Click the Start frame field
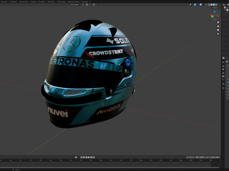Viewport: 229px width, 171px height. (x=204, y=157)
